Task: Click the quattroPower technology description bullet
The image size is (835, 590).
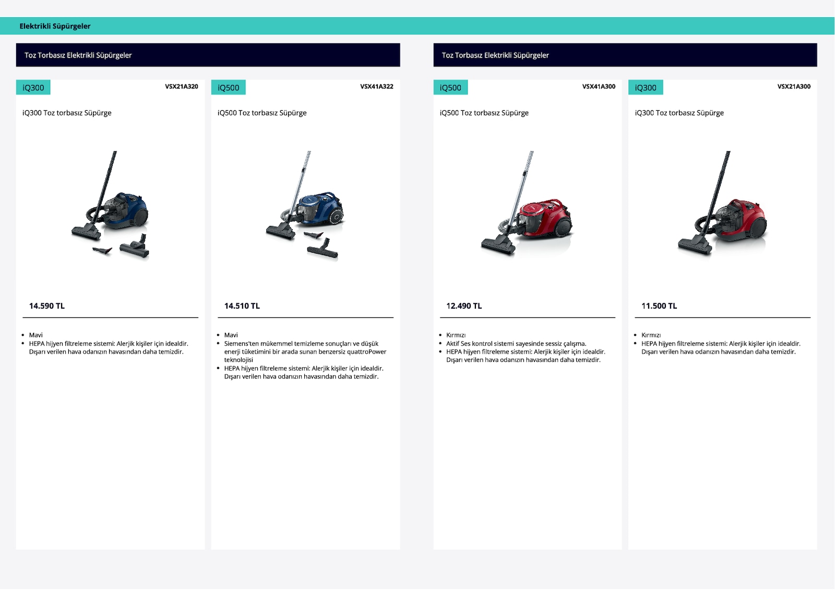Action: pos(305,352)
